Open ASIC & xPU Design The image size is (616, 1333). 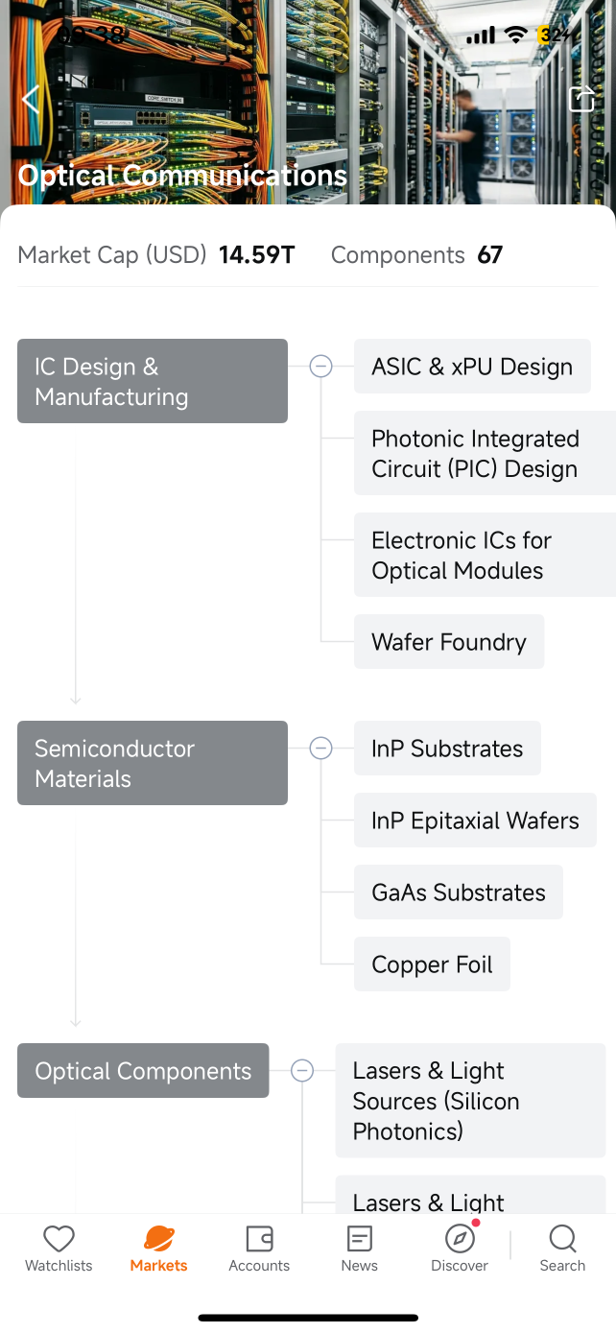pyautogui.click(x=472, y=366)
